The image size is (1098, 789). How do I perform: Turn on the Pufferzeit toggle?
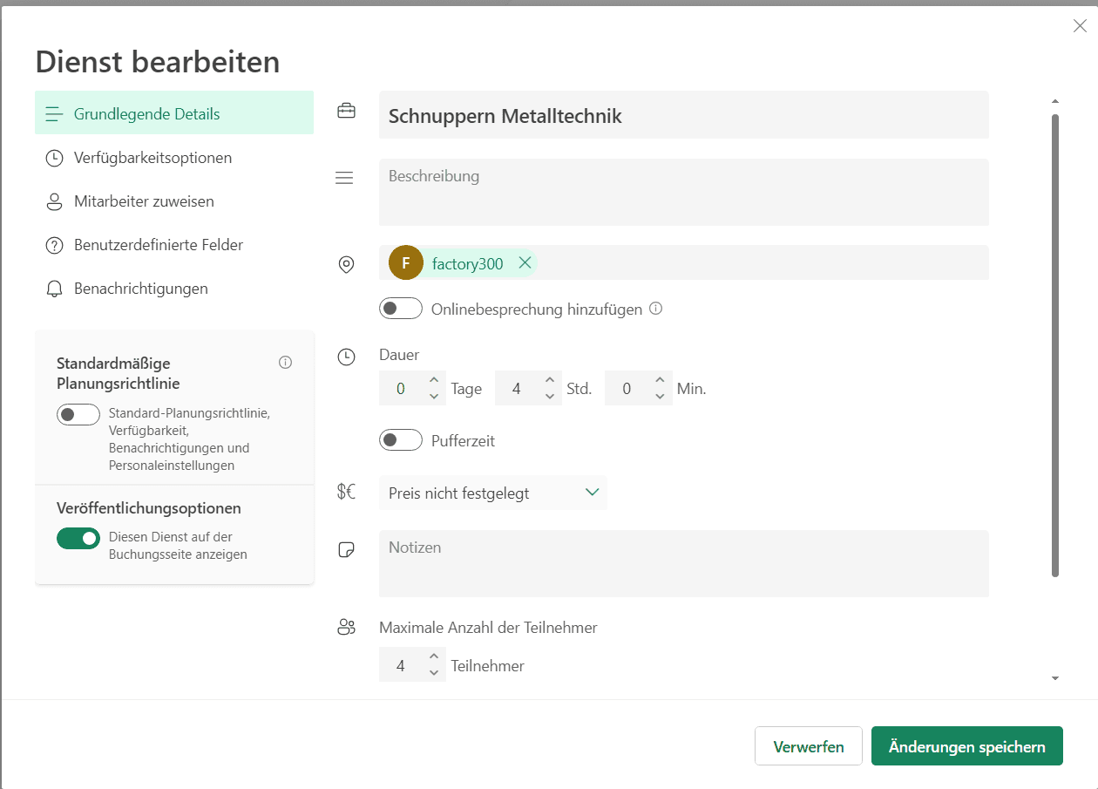coord(401,440)
